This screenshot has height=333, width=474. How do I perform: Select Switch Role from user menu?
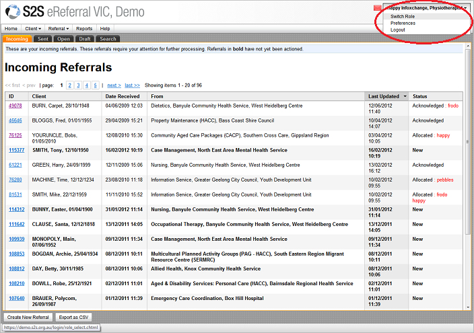pos(403,16)
